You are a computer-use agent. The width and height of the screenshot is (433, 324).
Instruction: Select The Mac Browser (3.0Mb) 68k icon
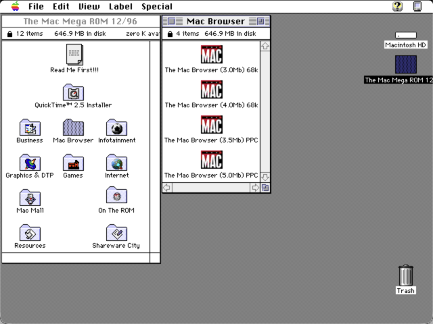212,54
